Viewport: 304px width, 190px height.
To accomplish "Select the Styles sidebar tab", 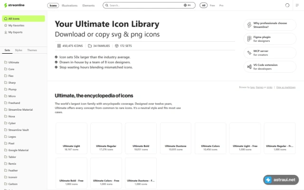I will point(19,50).
